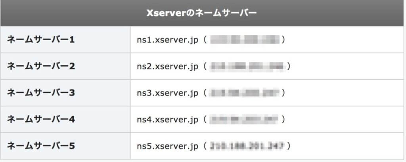Click the ns4.xserver.jp hostname text
This screenshot has height=162, width=406.
(x=168, y=120)
